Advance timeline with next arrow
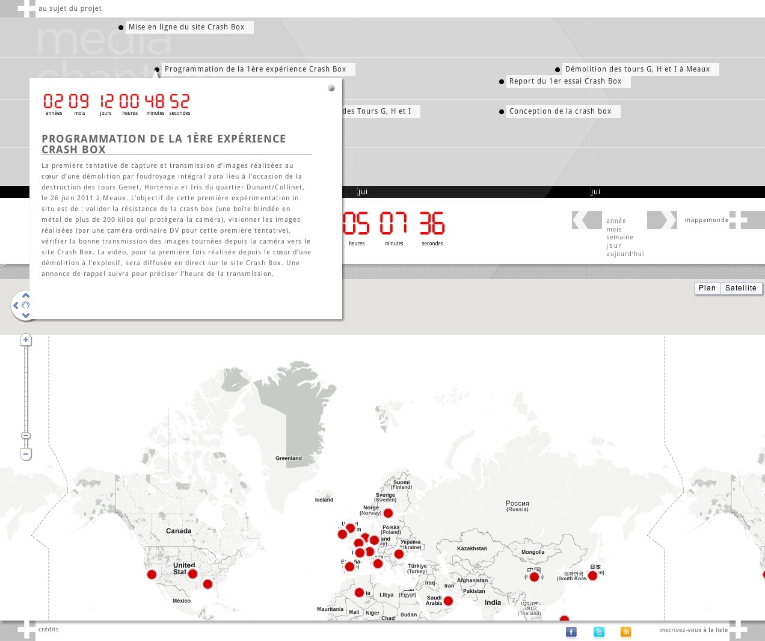765x641 pixels. coord(662,220)
